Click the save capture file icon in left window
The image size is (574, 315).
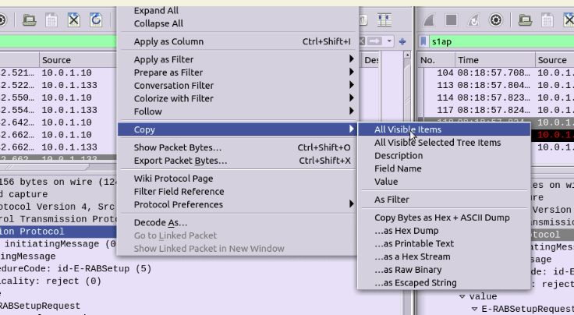click(51, 19)
